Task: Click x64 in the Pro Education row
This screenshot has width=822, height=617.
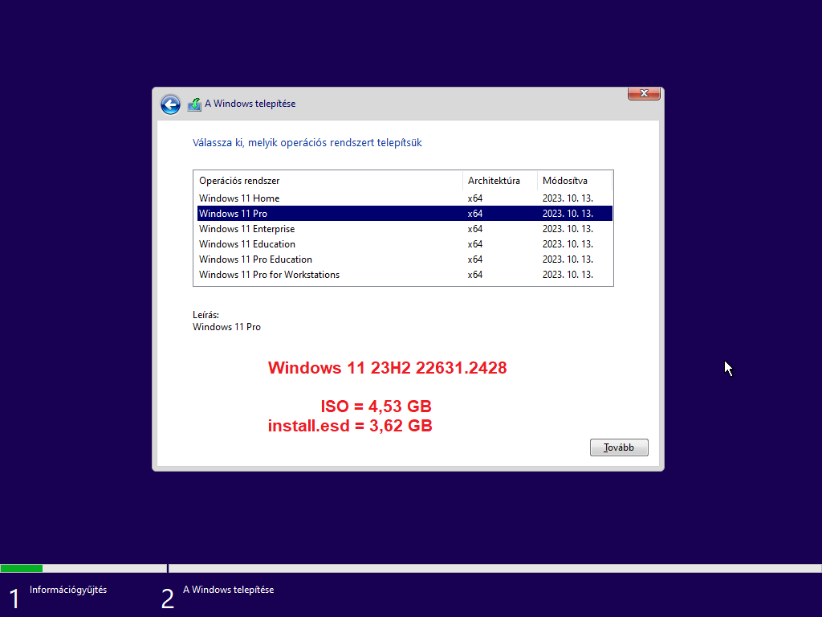Action: [x=475, y=259]
